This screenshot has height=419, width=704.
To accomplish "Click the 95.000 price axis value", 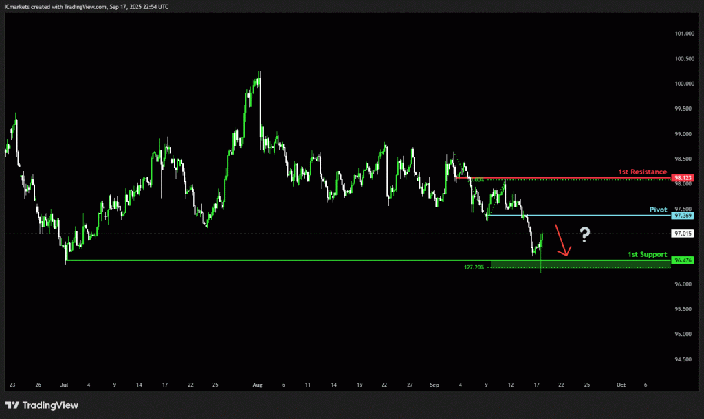I will (x=684, y=335).
